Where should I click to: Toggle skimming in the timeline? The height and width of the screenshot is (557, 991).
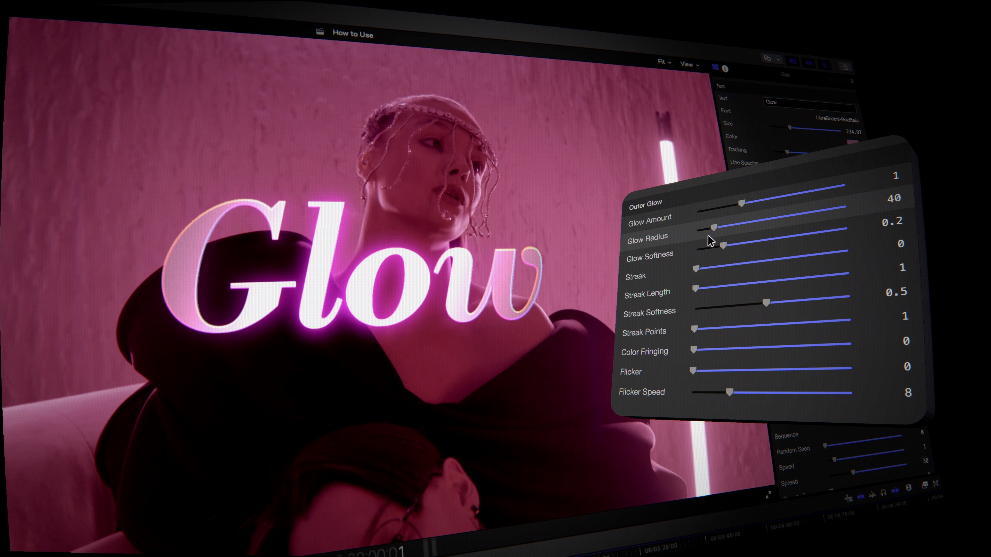[x=861, y=497]
